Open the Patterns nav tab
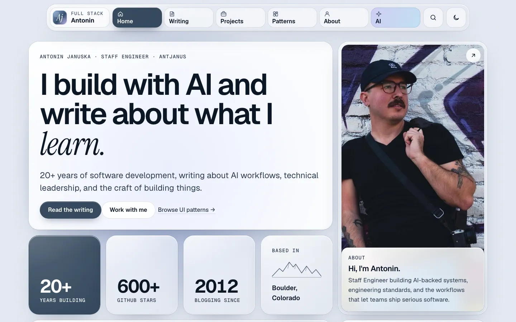 (292, 18)
